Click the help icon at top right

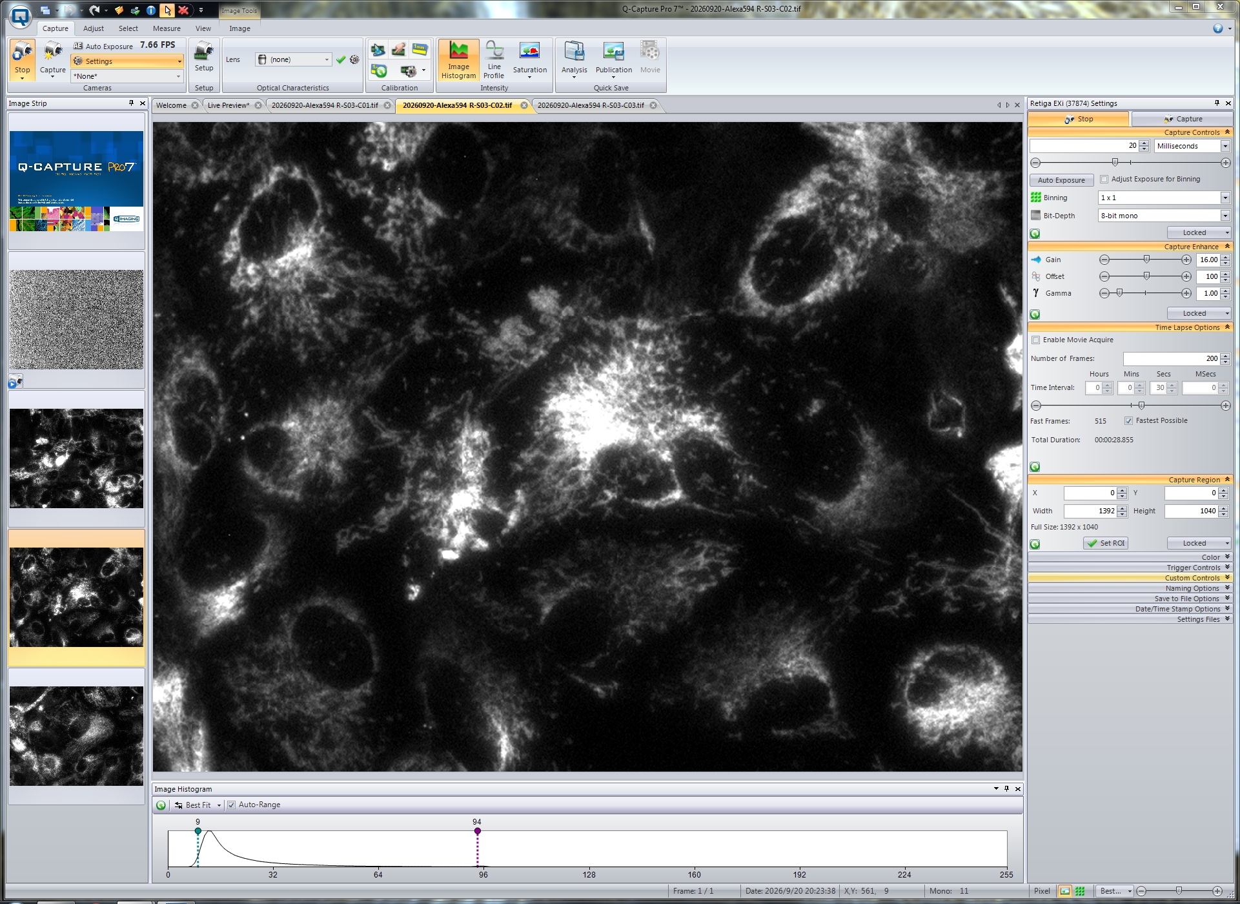click(x=1217, y=28)
